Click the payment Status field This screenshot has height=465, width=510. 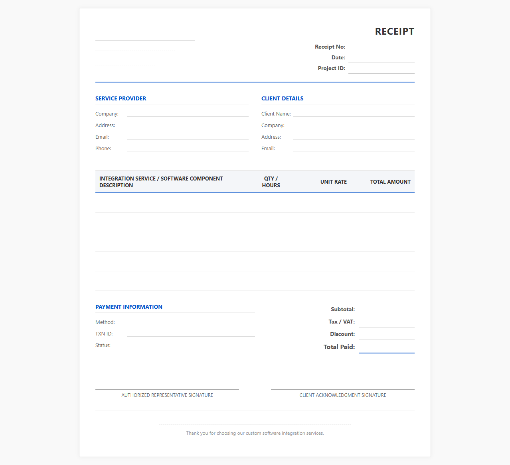click(191, 345)
